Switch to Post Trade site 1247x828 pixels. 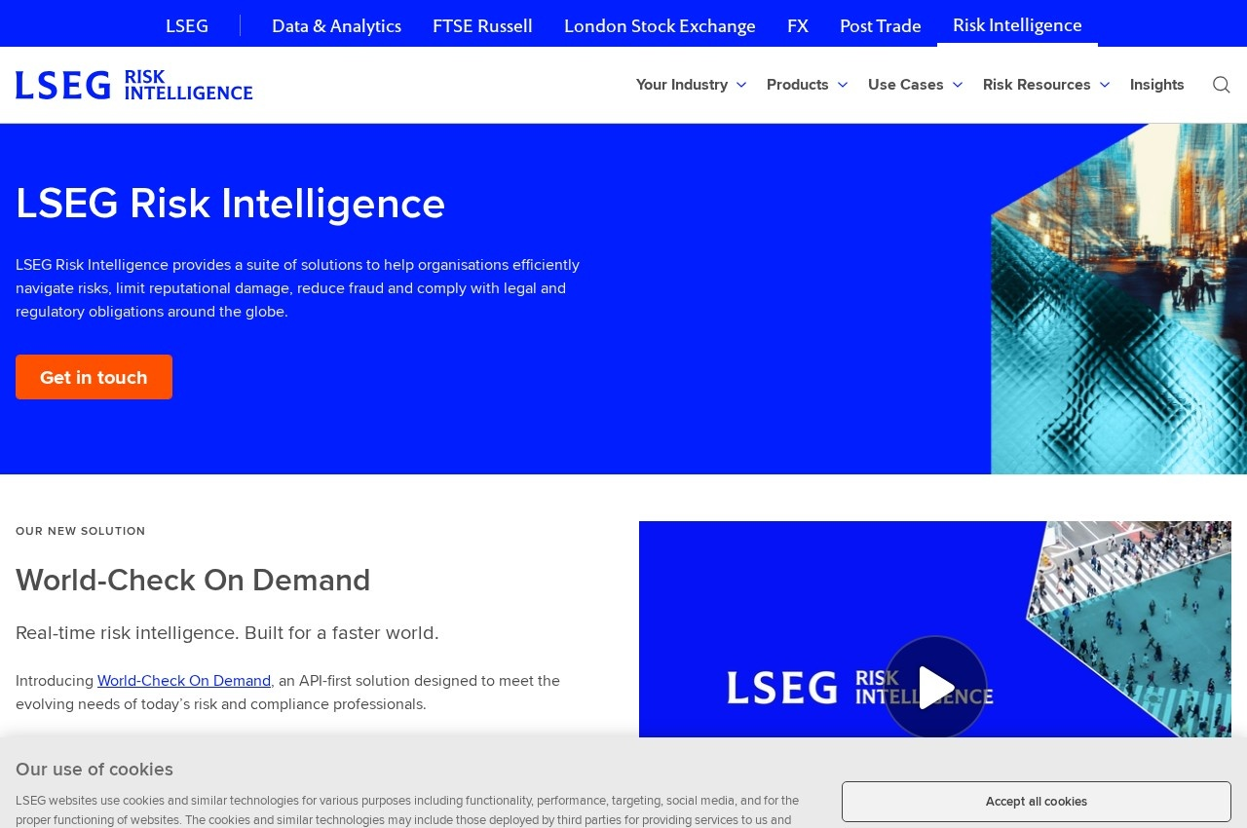[x=881, y=25]
